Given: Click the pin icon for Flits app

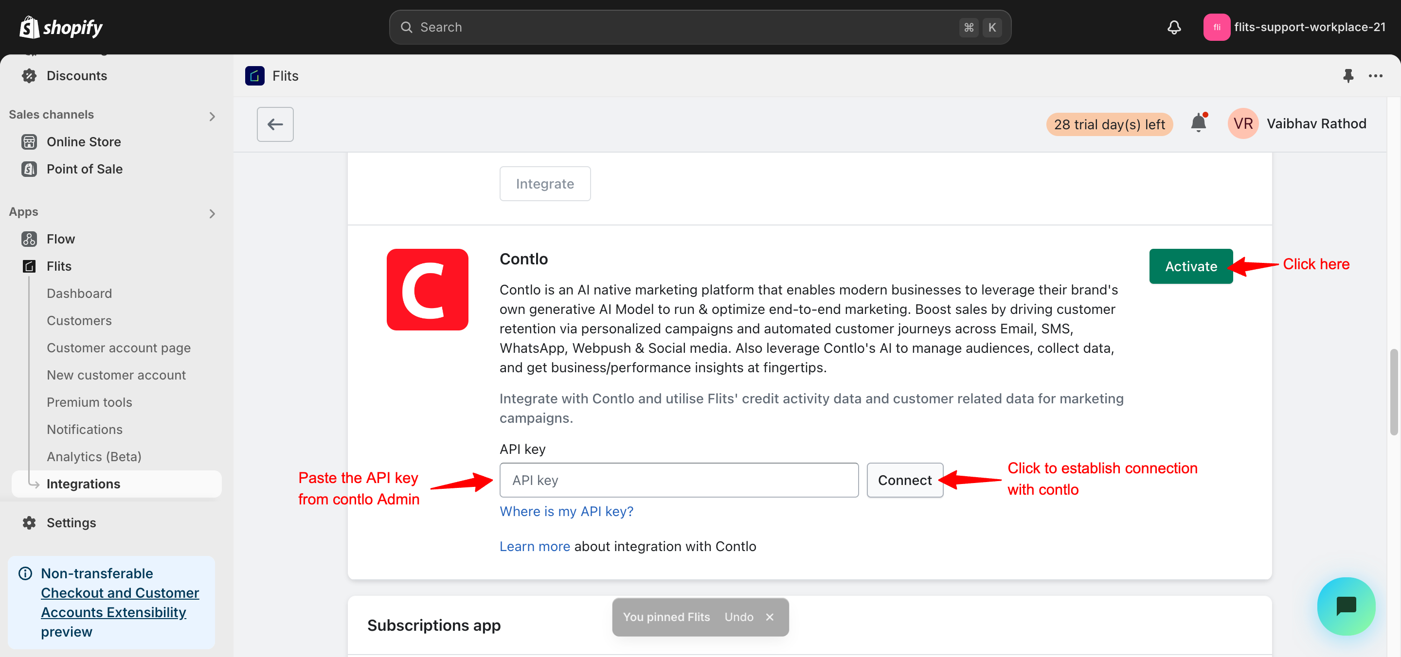Looking at the screenshot, I should click(x=1347, y=75).
